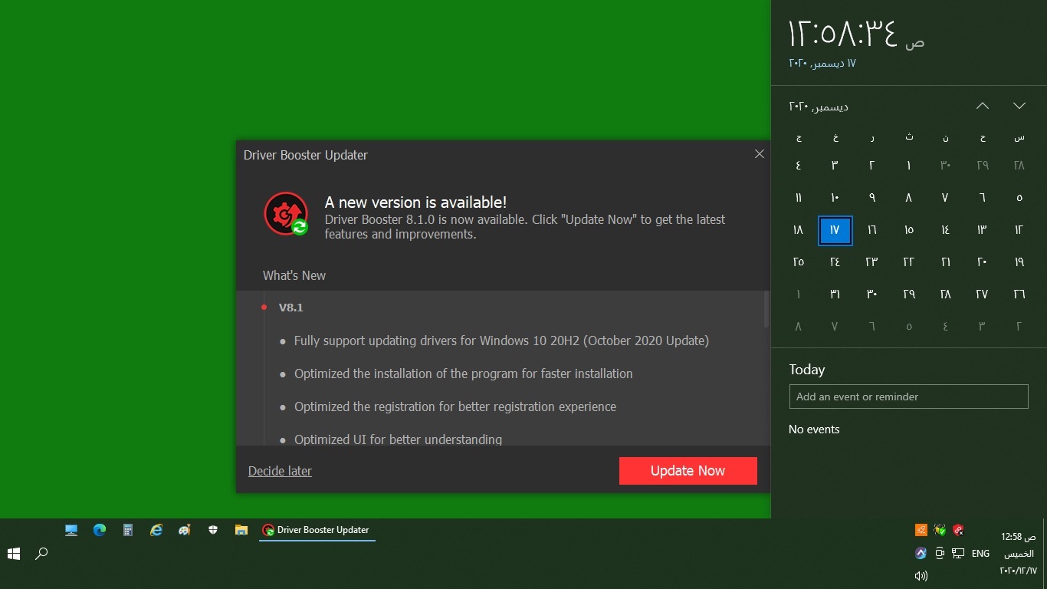Click the 'No events' agenda text
1047x589 pixels.
814,429
